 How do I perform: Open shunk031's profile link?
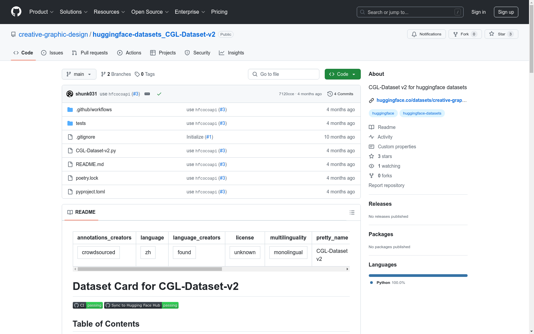point(86,94)
